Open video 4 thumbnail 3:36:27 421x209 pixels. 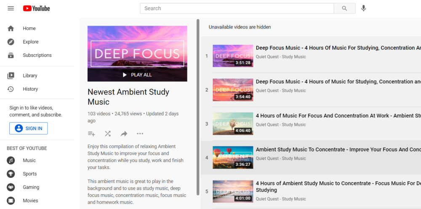click(x=233, y=158)
